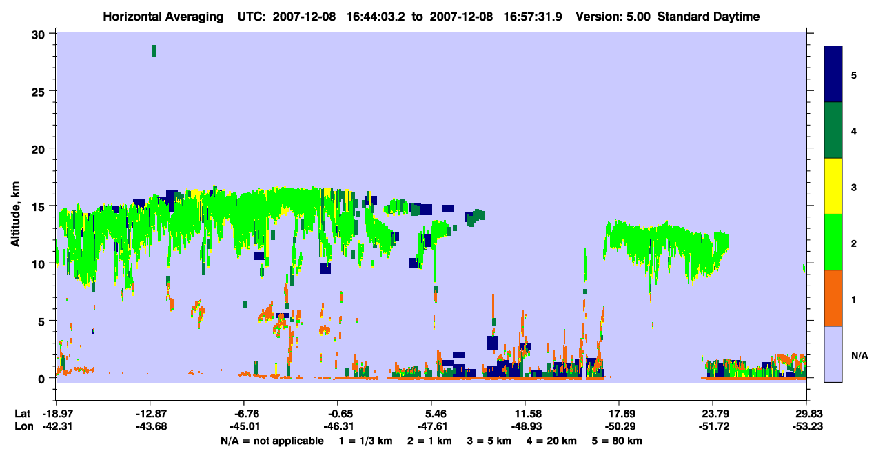The image size is (896, 460).
Task: Click the y-axis tick label 20
Action: point(40,149)
